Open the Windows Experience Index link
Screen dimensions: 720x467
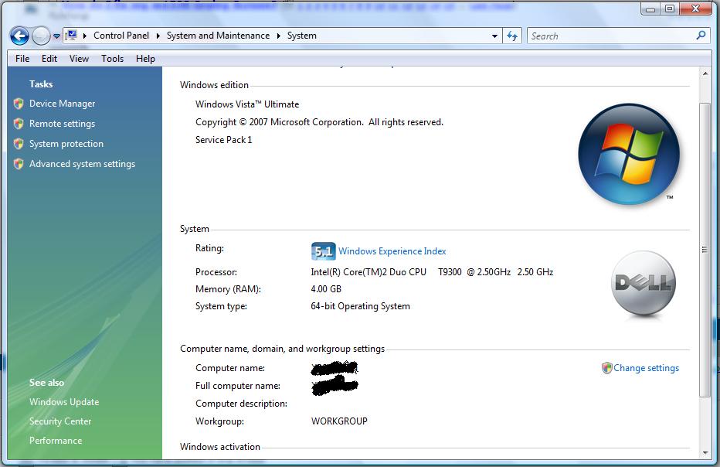coord(392,251)
